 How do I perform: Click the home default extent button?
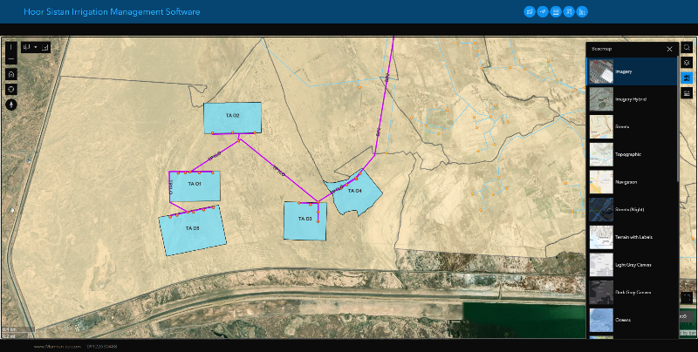tap(11, 75)
